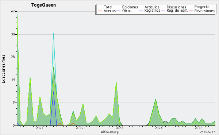Select the 'Registros' legend label
This screenshot has height=135, width=219.
point(152,11)
